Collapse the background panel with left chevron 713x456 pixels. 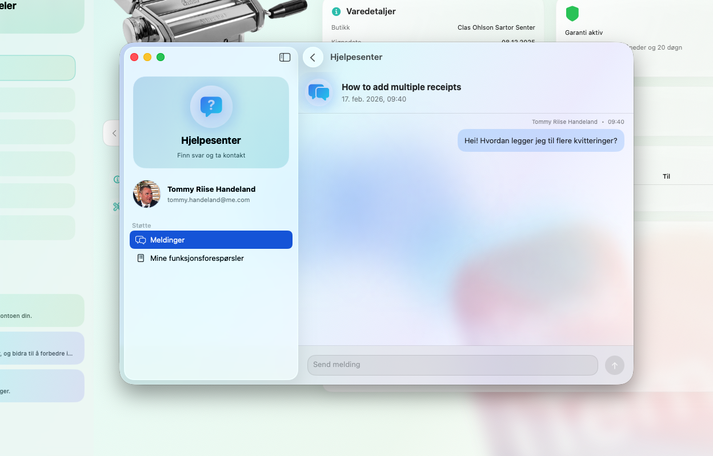click(114, 133)
